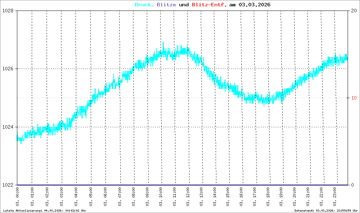Click the left axis value 1028
Viewport: 360px width, 213px height.
pyautogui.click(x=8, y=11)
